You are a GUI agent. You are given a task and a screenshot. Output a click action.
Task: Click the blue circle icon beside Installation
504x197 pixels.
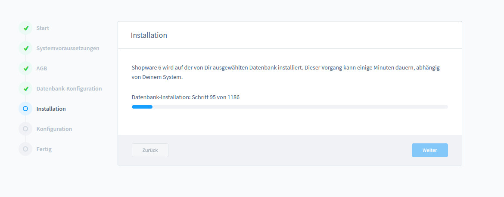click(x=25, y=109)
